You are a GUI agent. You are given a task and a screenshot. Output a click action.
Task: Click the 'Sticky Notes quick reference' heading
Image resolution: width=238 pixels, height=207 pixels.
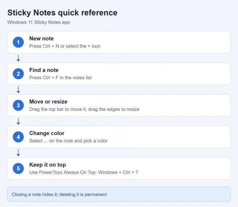tap(62, 12)
